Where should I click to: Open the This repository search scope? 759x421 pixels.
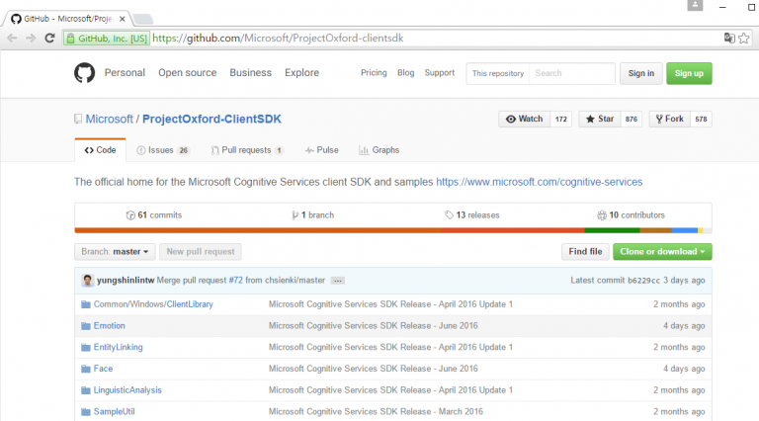pos(497,73)
